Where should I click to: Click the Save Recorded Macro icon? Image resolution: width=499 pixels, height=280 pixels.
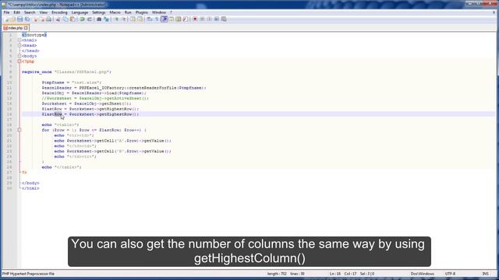224,19
